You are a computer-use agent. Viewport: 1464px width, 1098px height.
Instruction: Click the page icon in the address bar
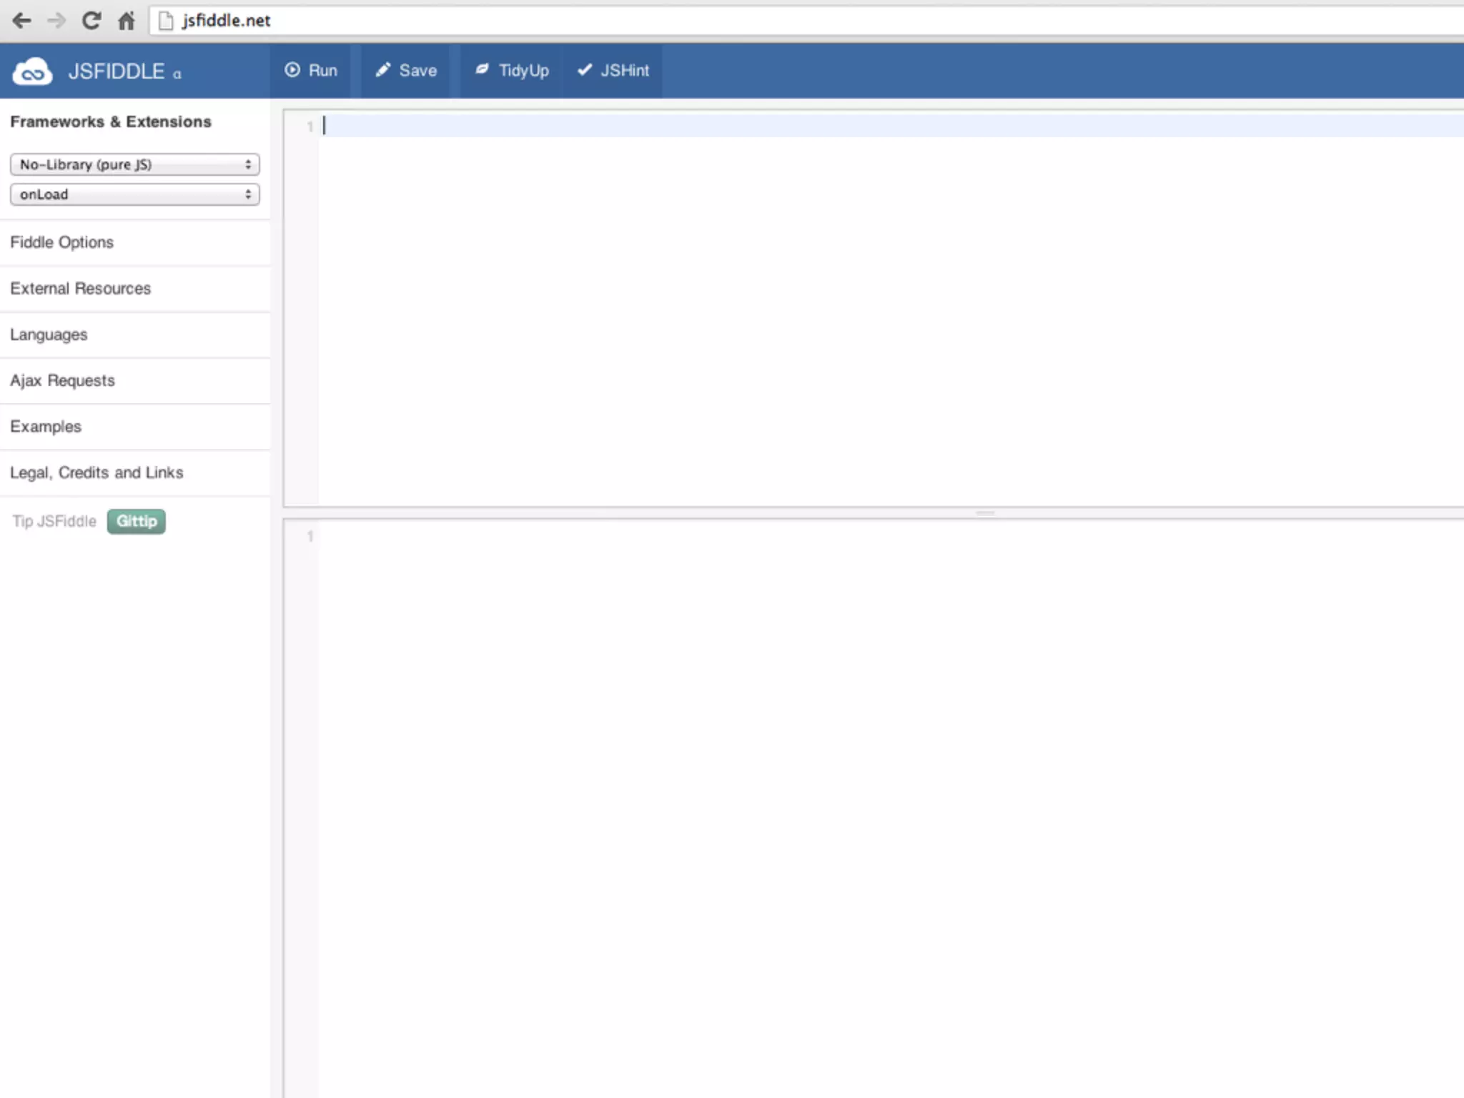tap(166, 21)
